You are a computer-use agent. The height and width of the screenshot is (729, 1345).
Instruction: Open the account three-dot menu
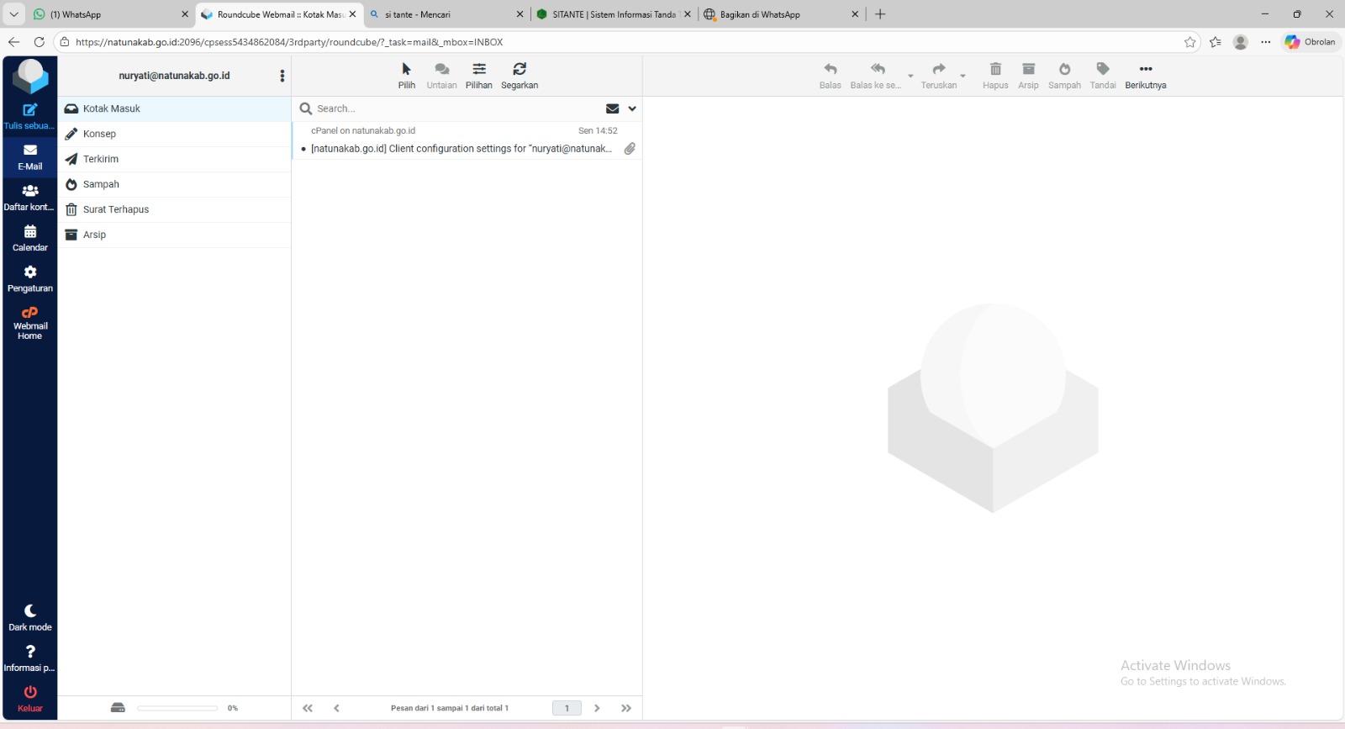point(282,76)
